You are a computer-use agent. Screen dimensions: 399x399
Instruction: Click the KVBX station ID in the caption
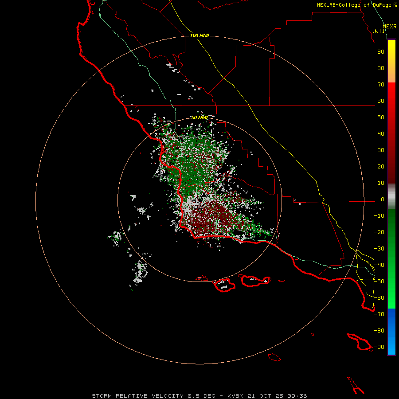tap(236, 396)
